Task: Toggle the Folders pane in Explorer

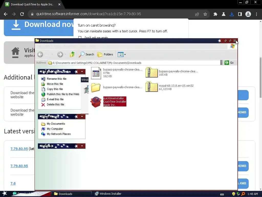Action: click(105, 54)
